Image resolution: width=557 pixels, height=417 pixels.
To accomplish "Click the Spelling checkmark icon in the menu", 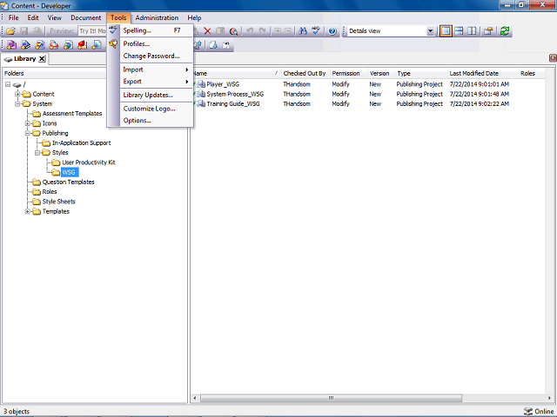I will click(x=113, y=30).
